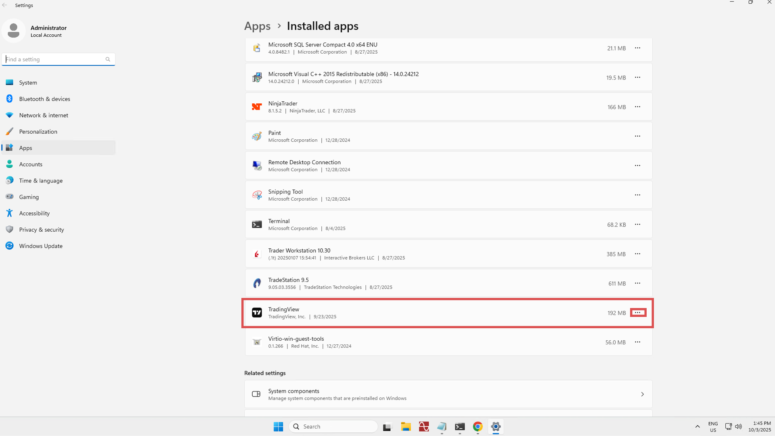The width and height of the screenshot is (775, 436).
Task: Click the Snipping Tool app icon
Action: point(257,195)
